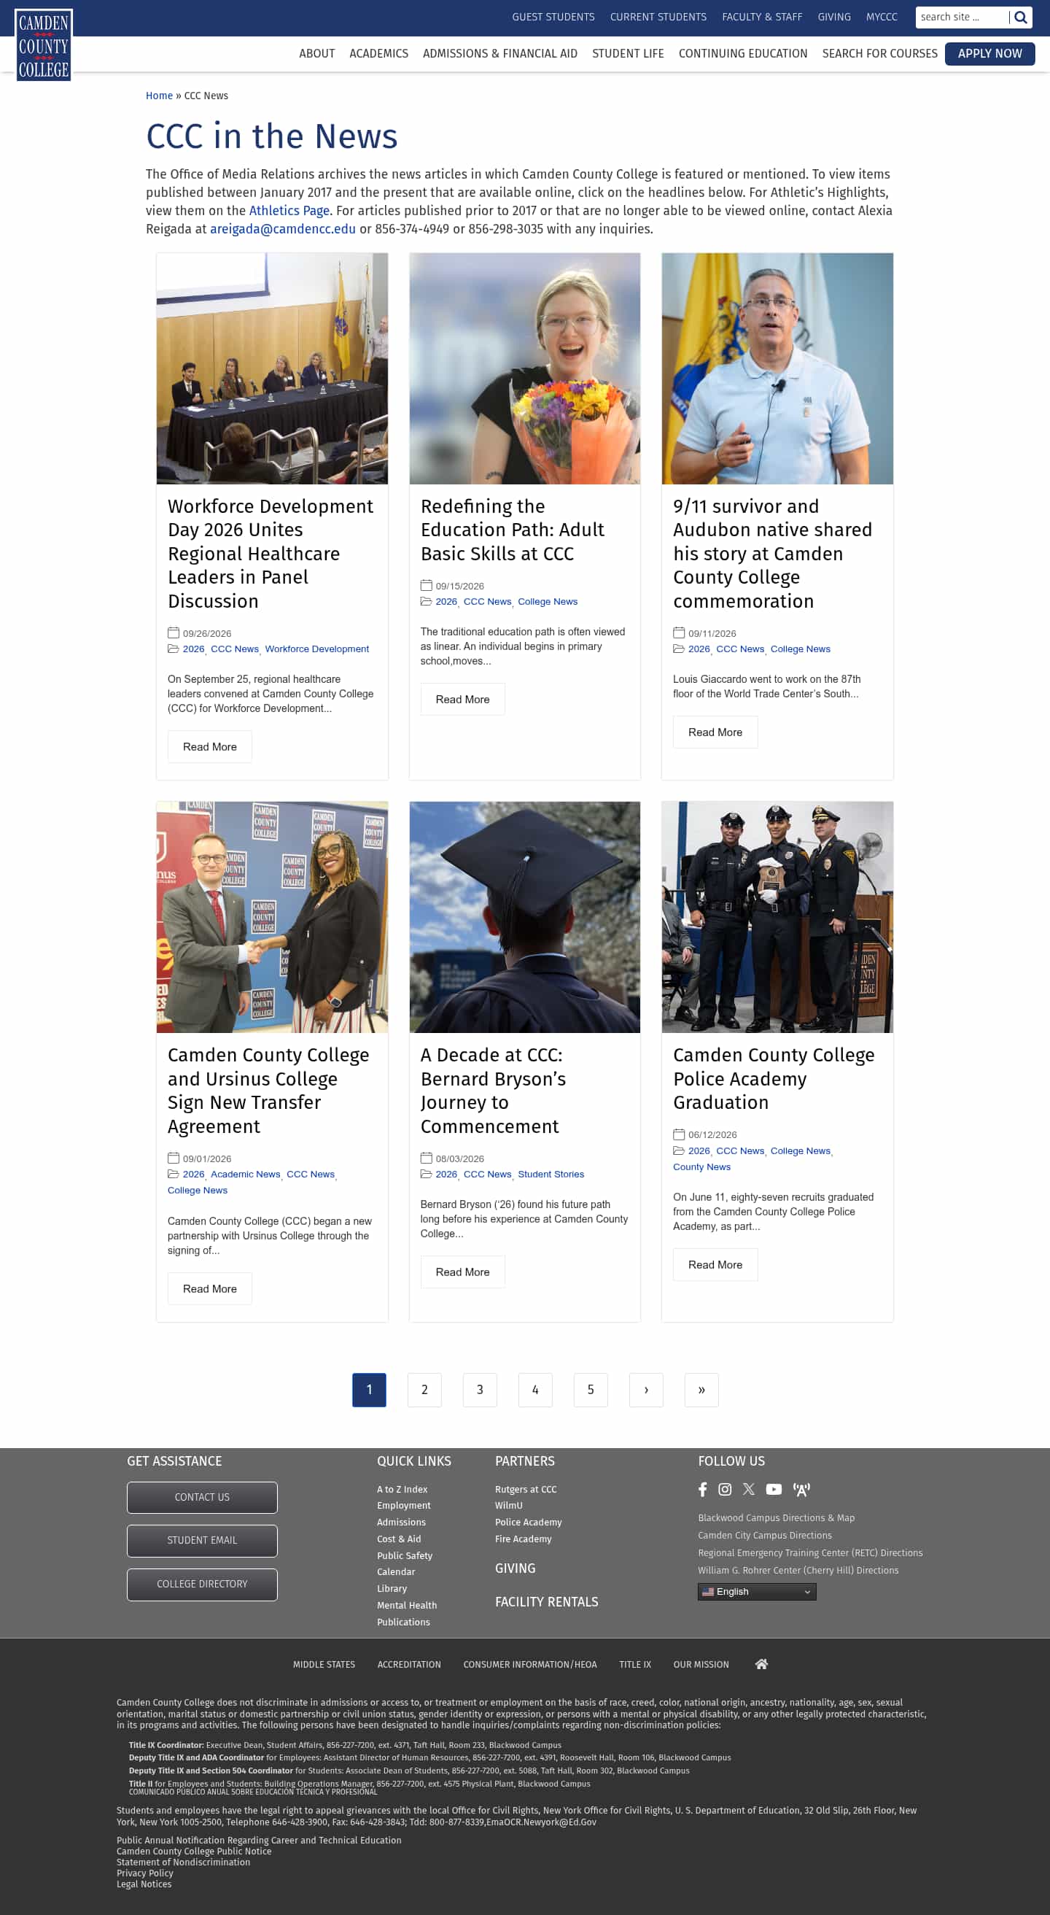1050x1915 pixels.
Task: Click the Athletics Page link
Action: coord(289,210)
